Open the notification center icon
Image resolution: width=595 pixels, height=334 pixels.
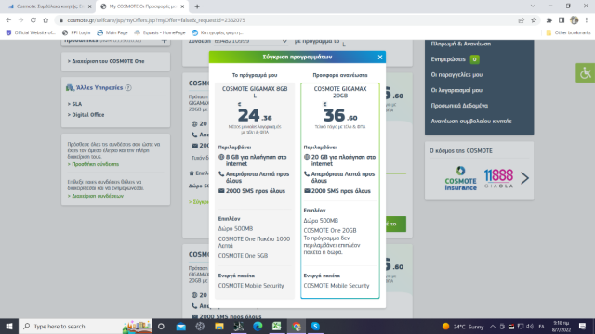coord(583,326)
